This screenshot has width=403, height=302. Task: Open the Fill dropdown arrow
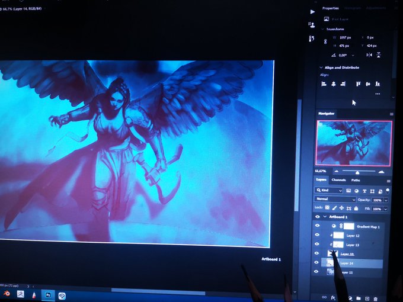(x=385, y=209)
